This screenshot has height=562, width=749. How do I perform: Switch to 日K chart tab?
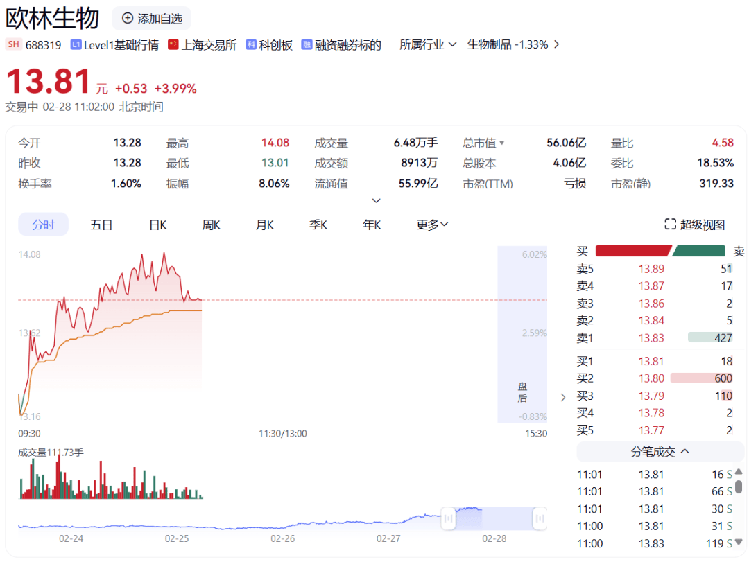[x=157, y=225]
